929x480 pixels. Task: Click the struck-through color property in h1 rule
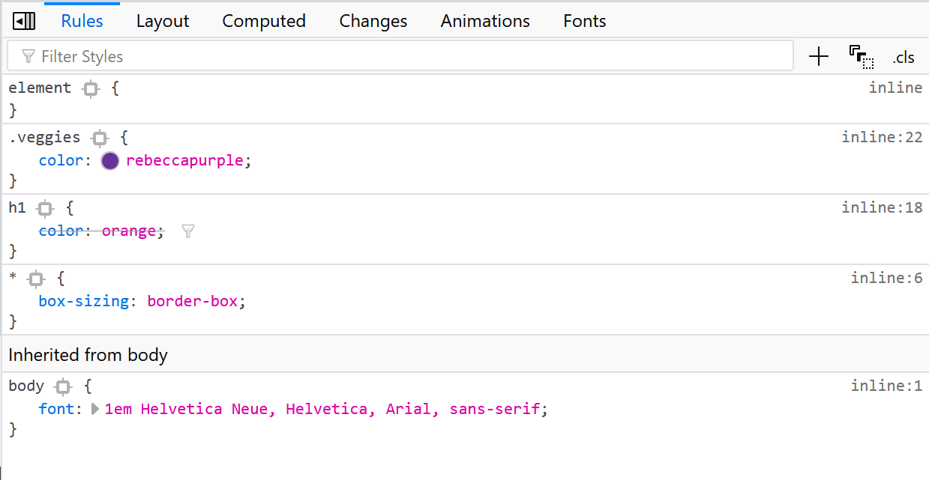61,231
